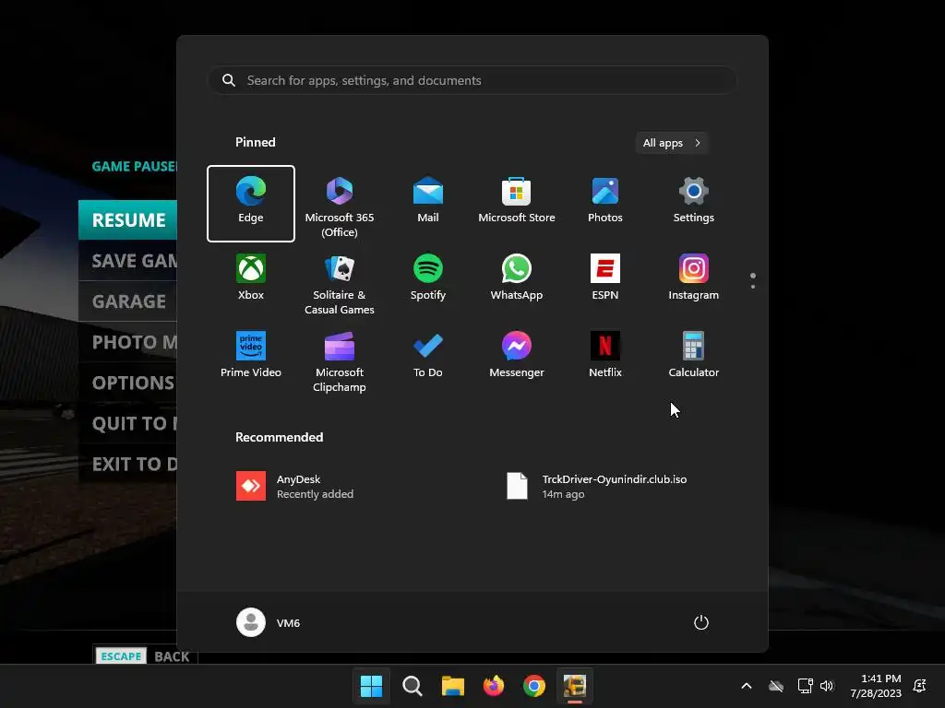Open the Instagram app
Screen dimensions: 945x708
pyautogui.click(x=694, y=280)
